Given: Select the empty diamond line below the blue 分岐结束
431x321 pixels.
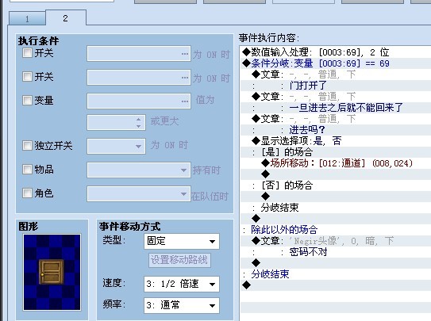Looking at the screenshot, I should click(336, 285).
